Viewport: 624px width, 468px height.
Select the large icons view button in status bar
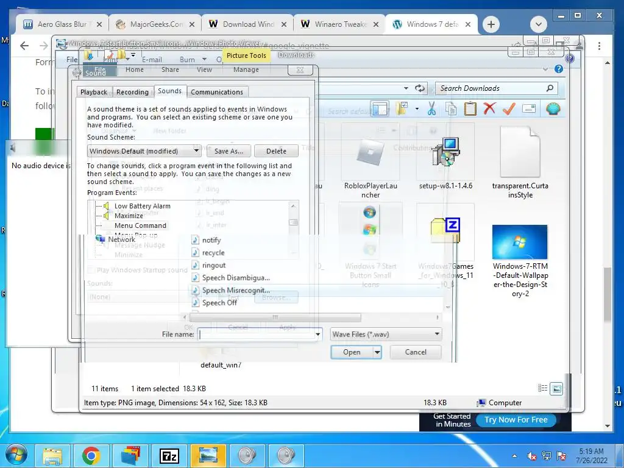(556, 388)
